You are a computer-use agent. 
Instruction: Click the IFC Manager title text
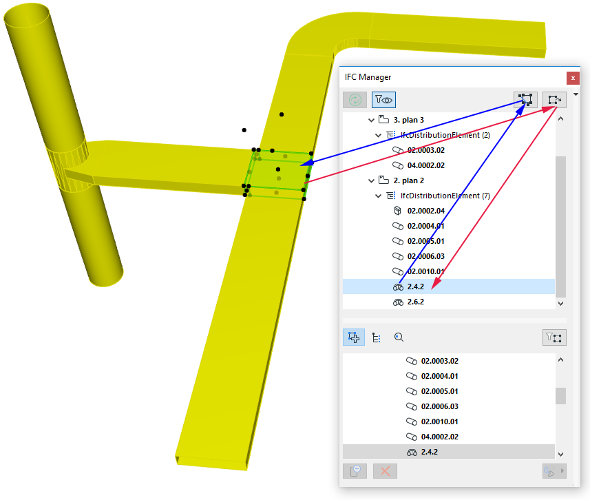point(368,77)
